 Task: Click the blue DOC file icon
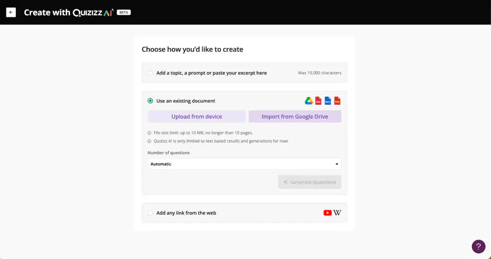[327, 101]
